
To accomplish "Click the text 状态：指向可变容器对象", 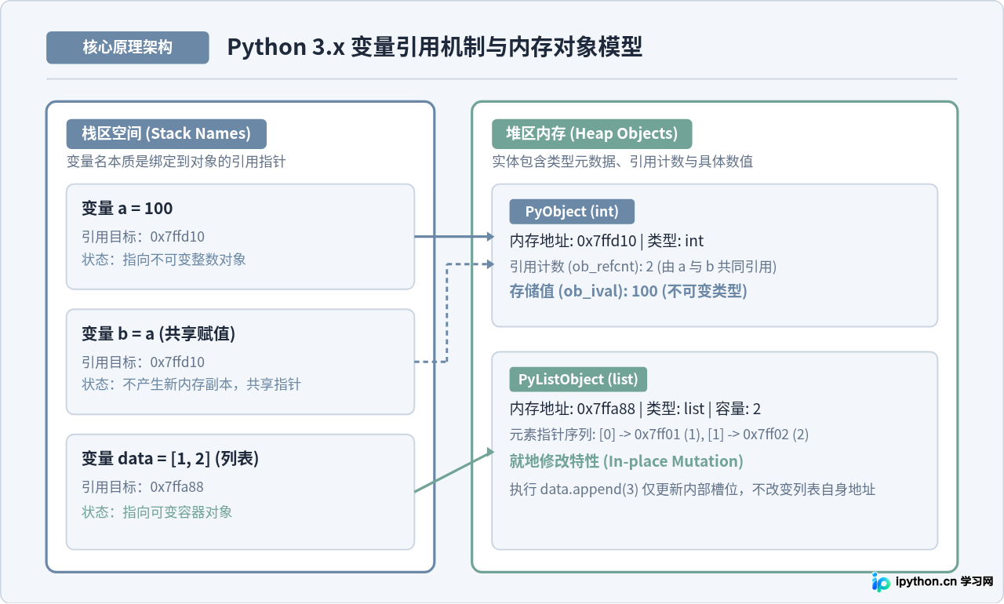I will pos(157,512).
